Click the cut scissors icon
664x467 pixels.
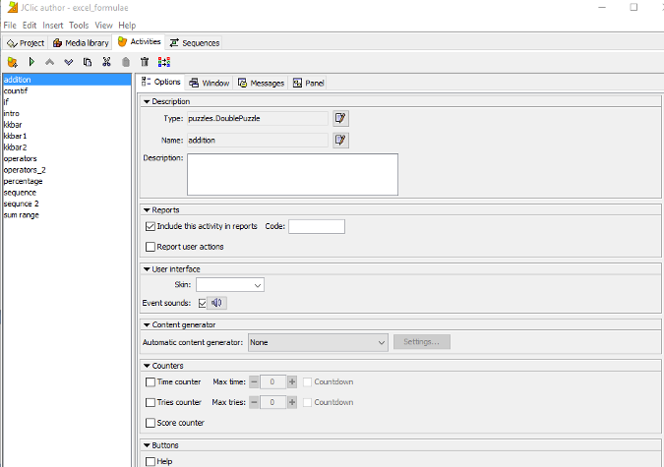pyautogui.click(x=106, y=62)
